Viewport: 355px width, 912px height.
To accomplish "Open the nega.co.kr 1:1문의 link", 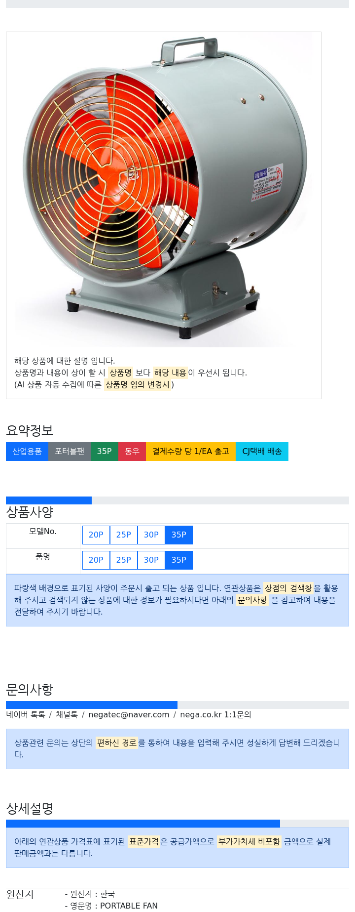I will click(x=215, y=714).
